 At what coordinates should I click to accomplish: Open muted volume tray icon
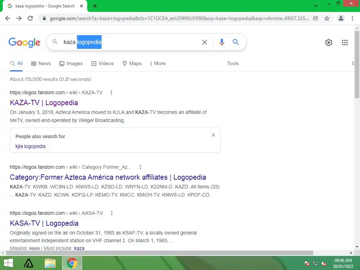(324, 263)
